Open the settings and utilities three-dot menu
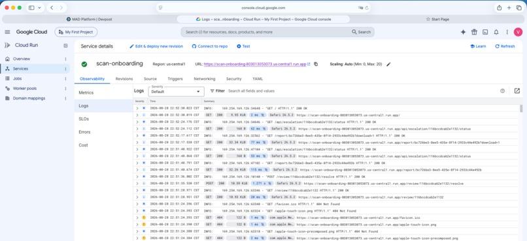The width and height of the screenshot is (527, 241). (x=507, y=32)
